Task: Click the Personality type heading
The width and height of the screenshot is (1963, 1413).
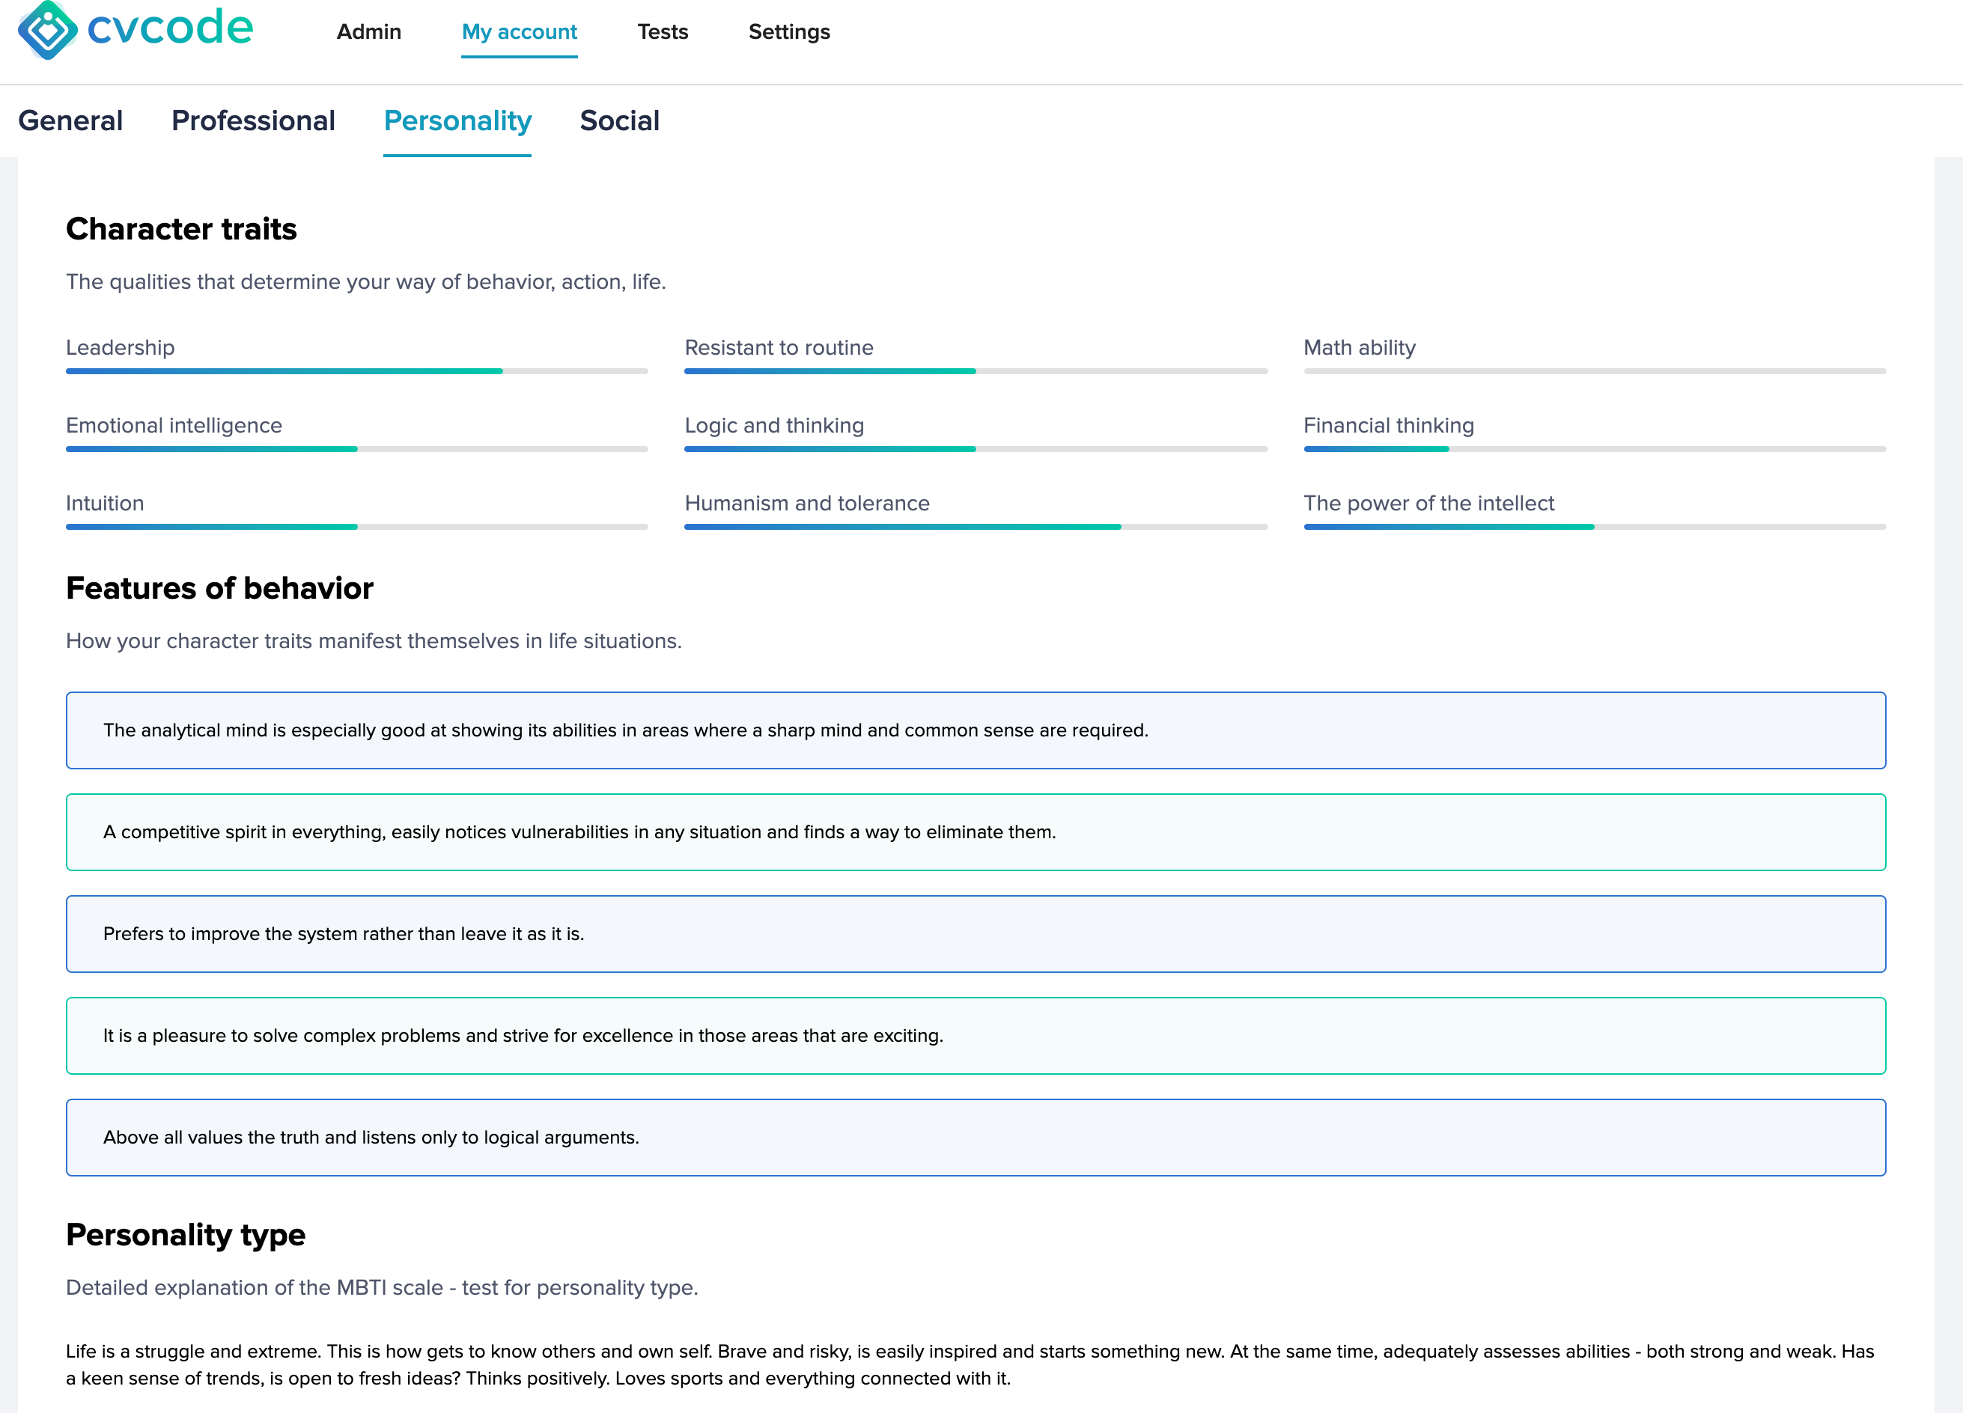Action: coord(184,1236)
